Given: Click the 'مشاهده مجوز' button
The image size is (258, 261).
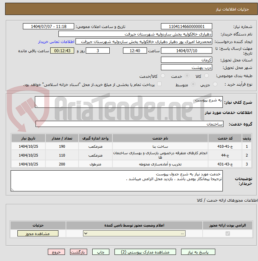Looking at the screenshot, I should pyautogui.click(x=38, y=233).
